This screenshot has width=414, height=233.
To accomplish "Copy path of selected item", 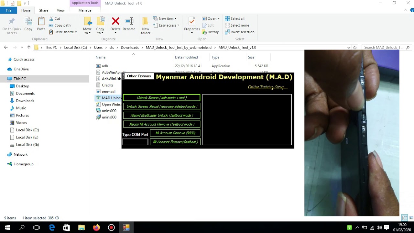I will (x=60, y=25).
